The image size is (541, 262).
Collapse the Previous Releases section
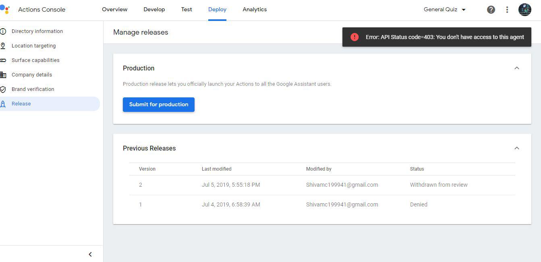(x=517, y=148)
